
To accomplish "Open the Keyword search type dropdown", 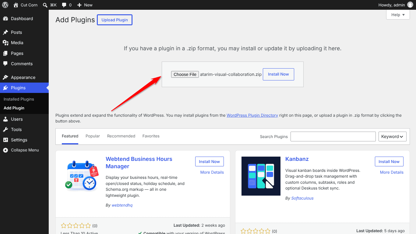I will point(392,136).
